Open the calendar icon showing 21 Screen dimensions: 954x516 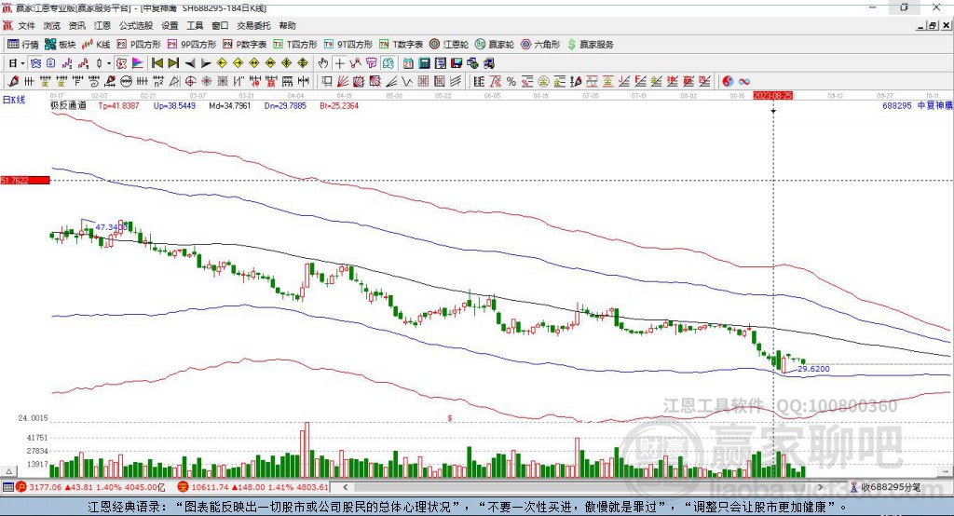point(408,63)
